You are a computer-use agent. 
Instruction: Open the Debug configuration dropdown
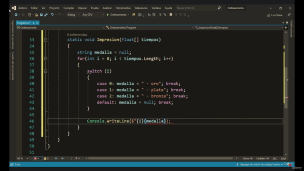click(73, 15)
